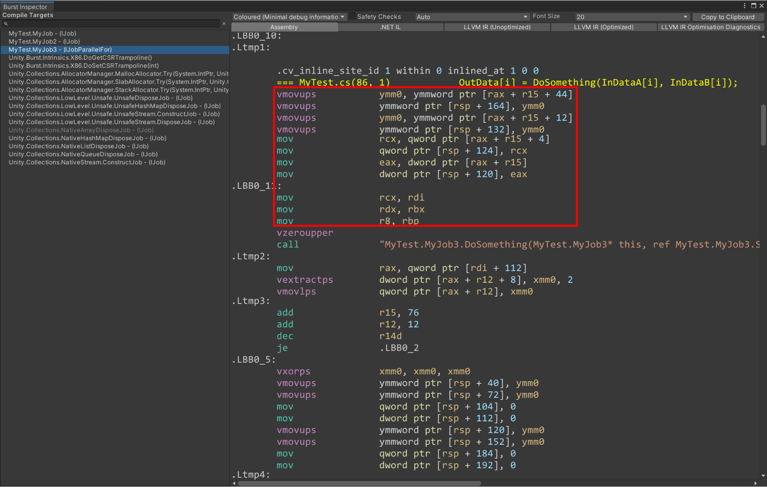The image size is (767, 487).
Task: Open LLVM IR Optimisation Diagnostics tab
Action: click(711, 27)
